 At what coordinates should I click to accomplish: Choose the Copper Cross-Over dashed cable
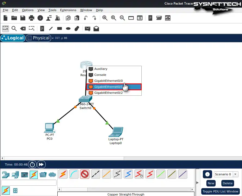pyautogui.click(x=95, y=174)
